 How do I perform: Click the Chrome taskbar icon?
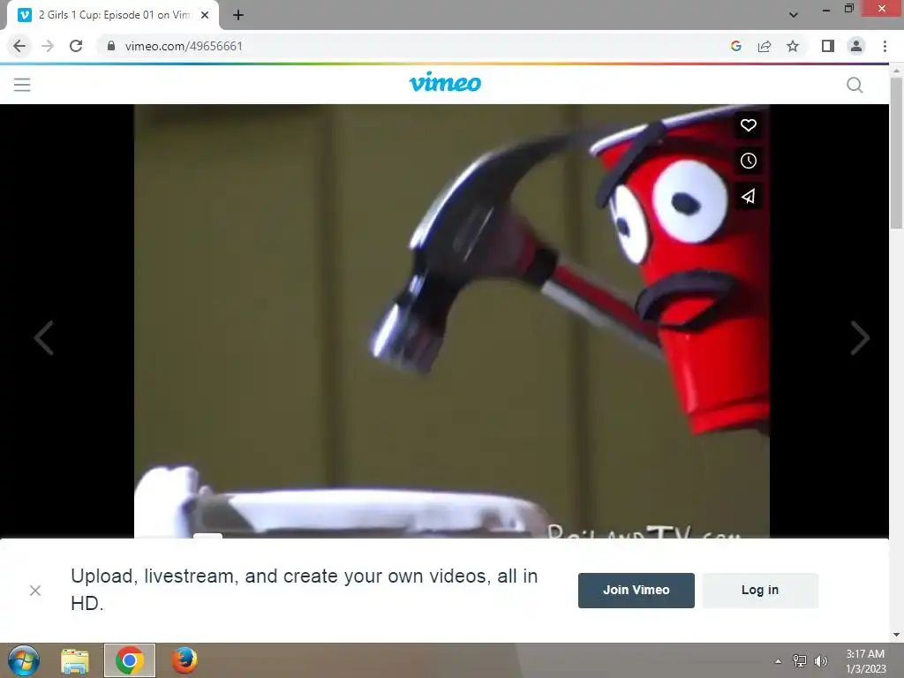click(x=130, y=660)
